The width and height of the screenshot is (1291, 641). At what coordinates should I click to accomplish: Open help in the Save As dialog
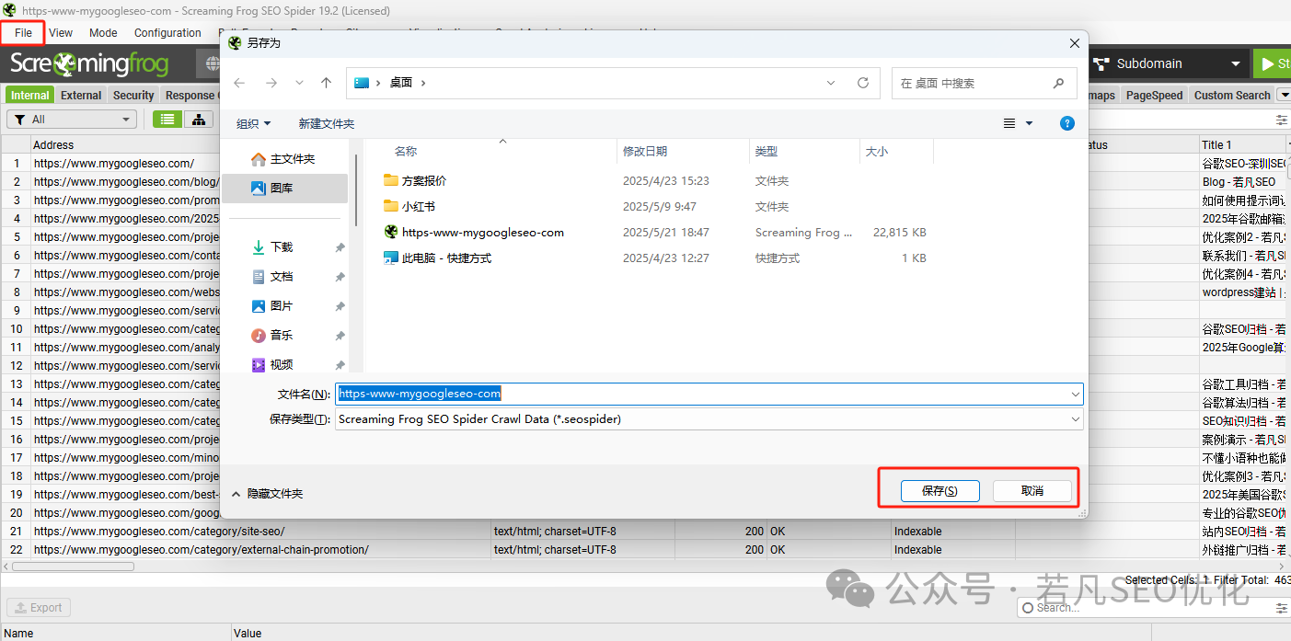click(1067, 123)
